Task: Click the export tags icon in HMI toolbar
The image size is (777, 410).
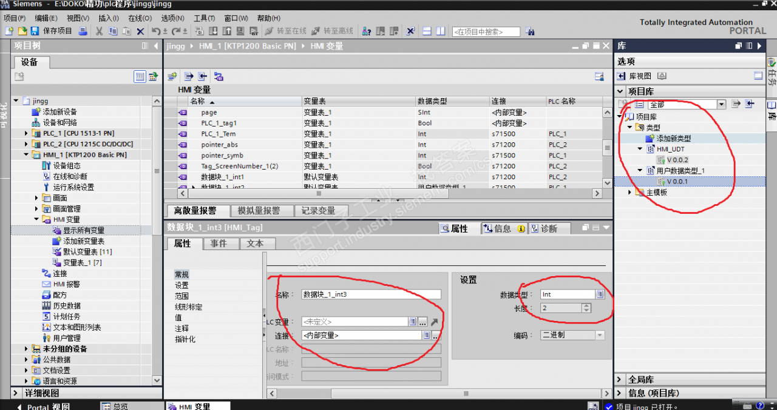Action: click(188, 76)
